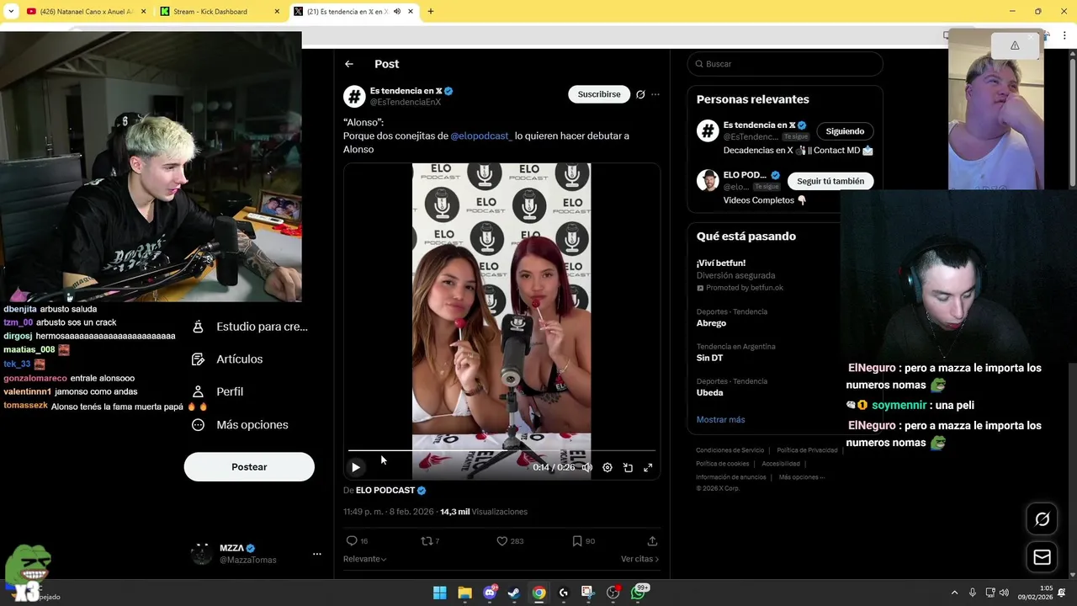Click the Postear button
The height and width of the screenshot is (606, 1077).
click(249, 467)
